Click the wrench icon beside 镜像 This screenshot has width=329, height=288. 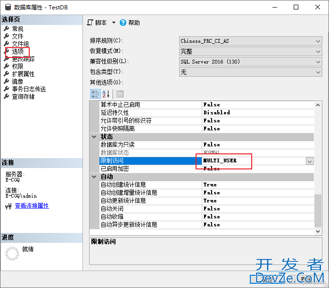pos(7,81)
